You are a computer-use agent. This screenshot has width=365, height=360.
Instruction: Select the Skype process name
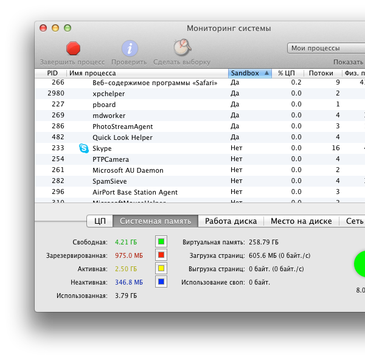[x=102, y=148]
